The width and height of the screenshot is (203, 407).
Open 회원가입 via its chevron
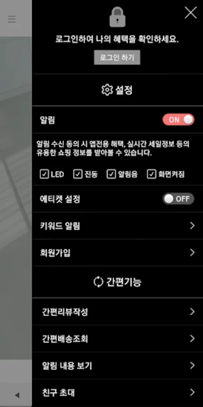tap(192, 252)
